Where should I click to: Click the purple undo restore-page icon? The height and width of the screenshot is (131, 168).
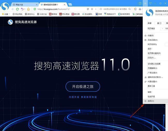pyautogui.click(x=22, y=9)
